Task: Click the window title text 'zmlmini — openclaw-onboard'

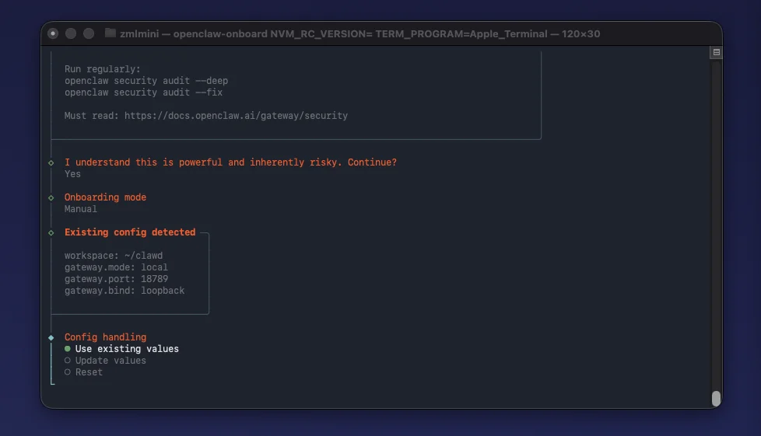Action: (194, 34)
